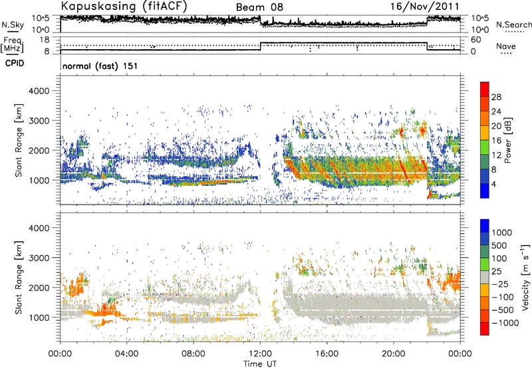Pick the gray segment of Velocity color bar

point(485,277)
